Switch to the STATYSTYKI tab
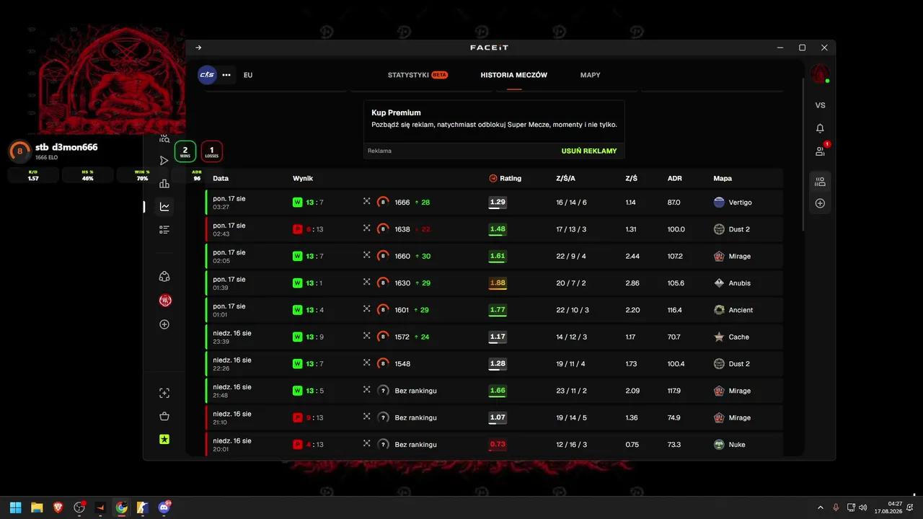The height and width of the screenshot is (519, 923). coord(418,75)
